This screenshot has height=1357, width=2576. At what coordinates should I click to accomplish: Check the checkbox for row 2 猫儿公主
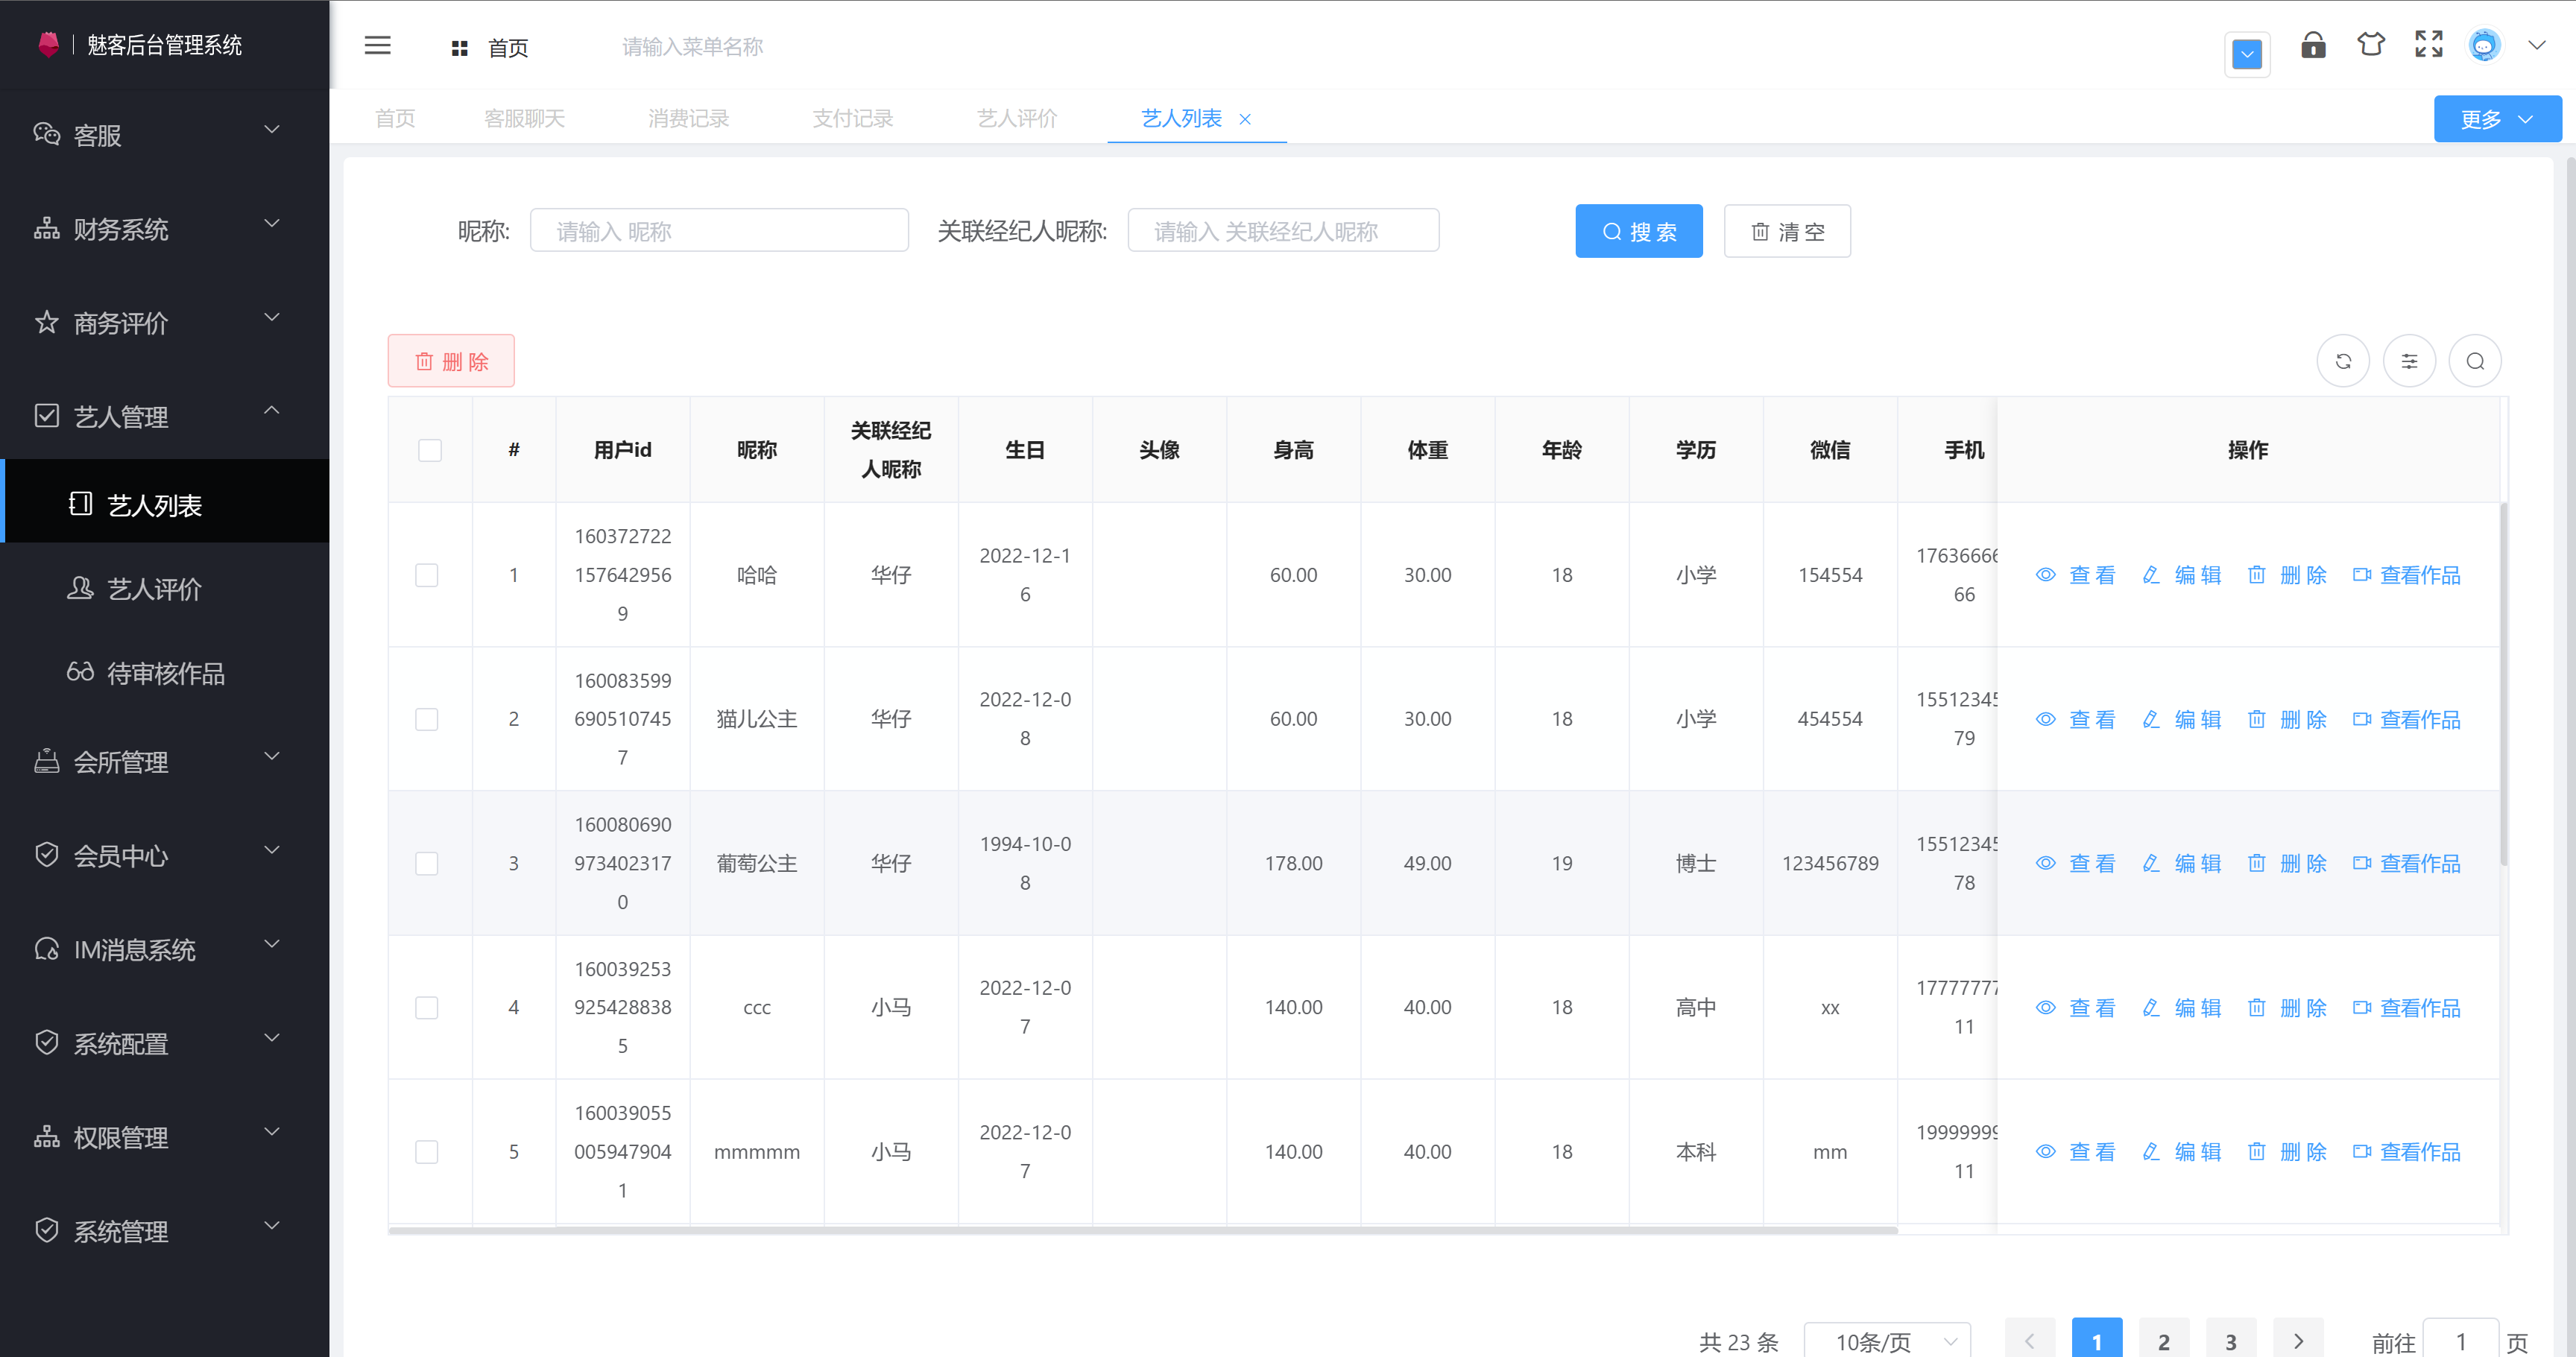427,719
